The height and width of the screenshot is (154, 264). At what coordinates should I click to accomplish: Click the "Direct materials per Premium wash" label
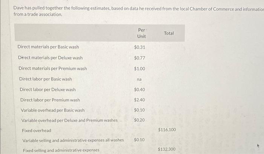[x=52, y=68]
